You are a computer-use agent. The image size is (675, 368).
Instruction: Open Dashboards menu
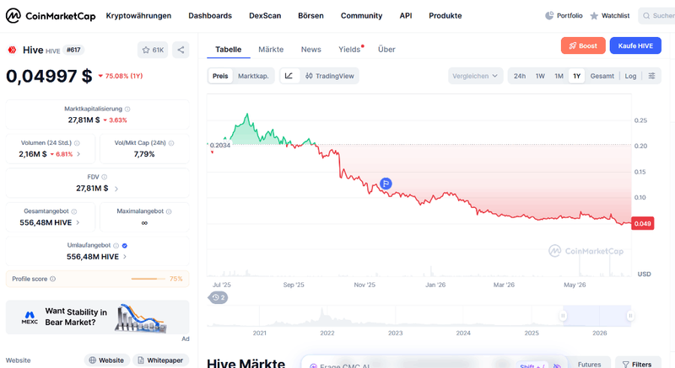(210, 16)
